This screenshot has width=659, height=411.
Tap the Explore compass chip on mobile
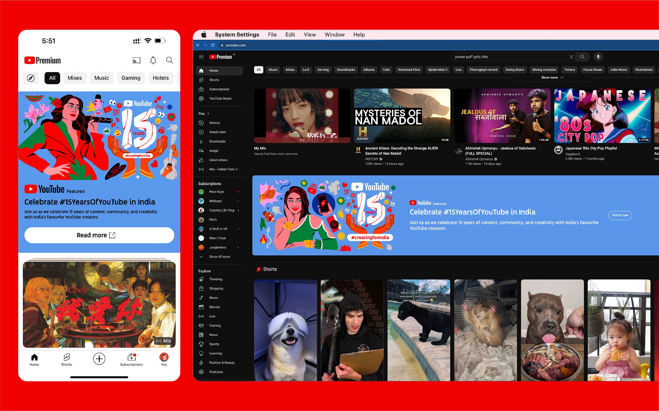point(31,78)
